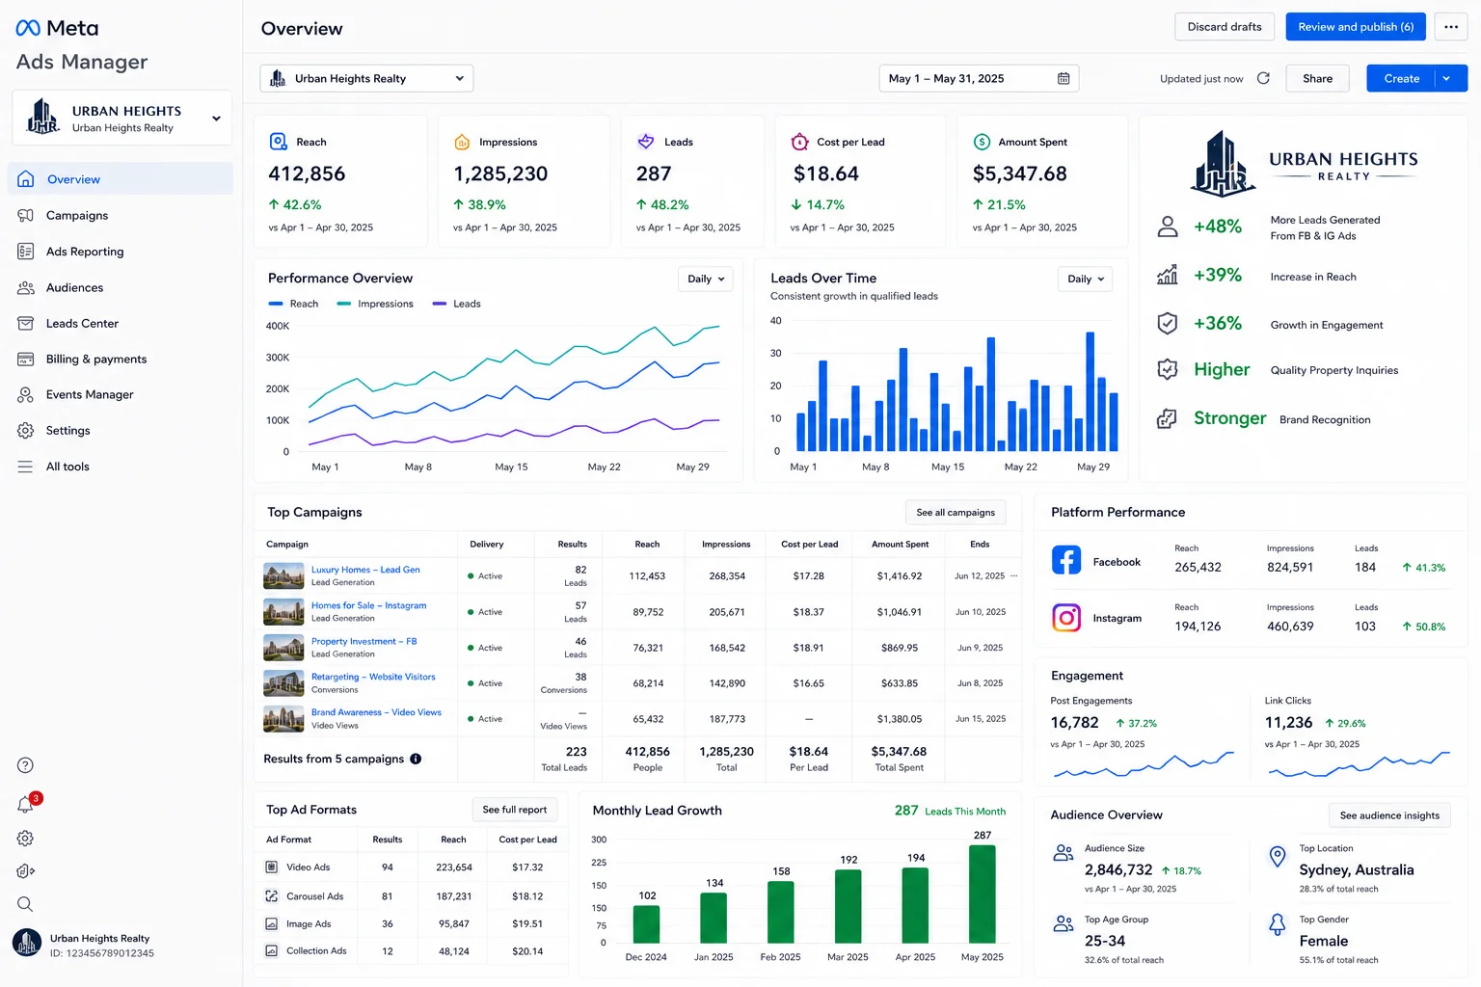Click the three-dot more options button
This screenshot has height=987, width=1481.
pos(1451,27)
